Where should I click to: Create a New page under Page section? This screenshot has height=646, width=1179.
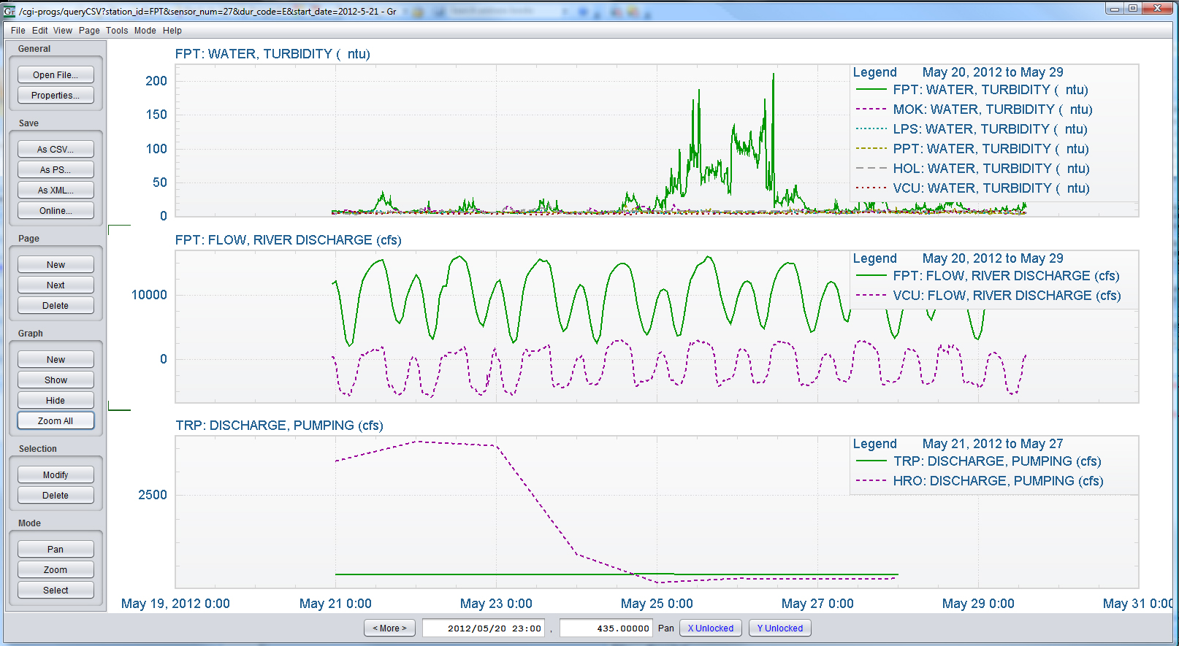point(56,265)
